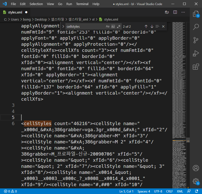Click the minimap code overview

tap(179, 105)
